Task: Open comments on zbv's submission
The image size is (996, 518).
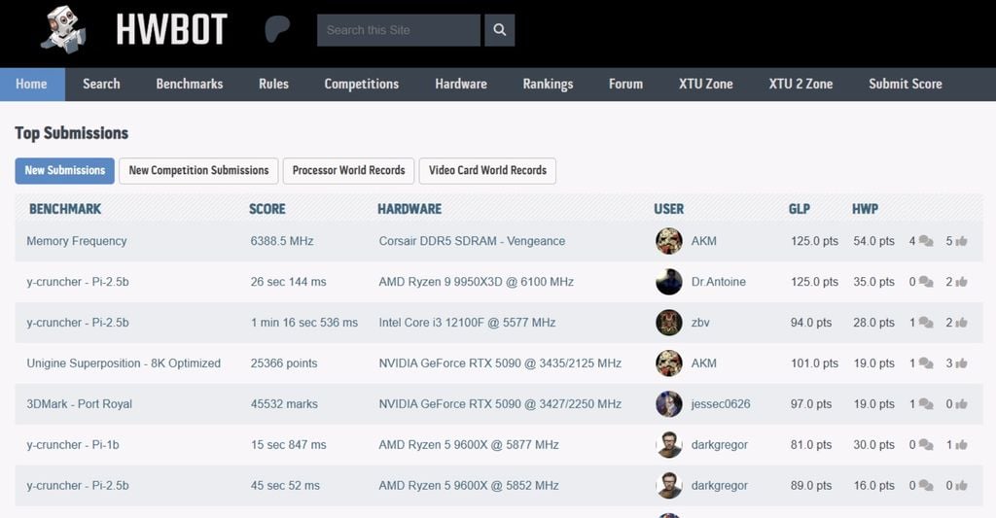Action: coord(926,323)
